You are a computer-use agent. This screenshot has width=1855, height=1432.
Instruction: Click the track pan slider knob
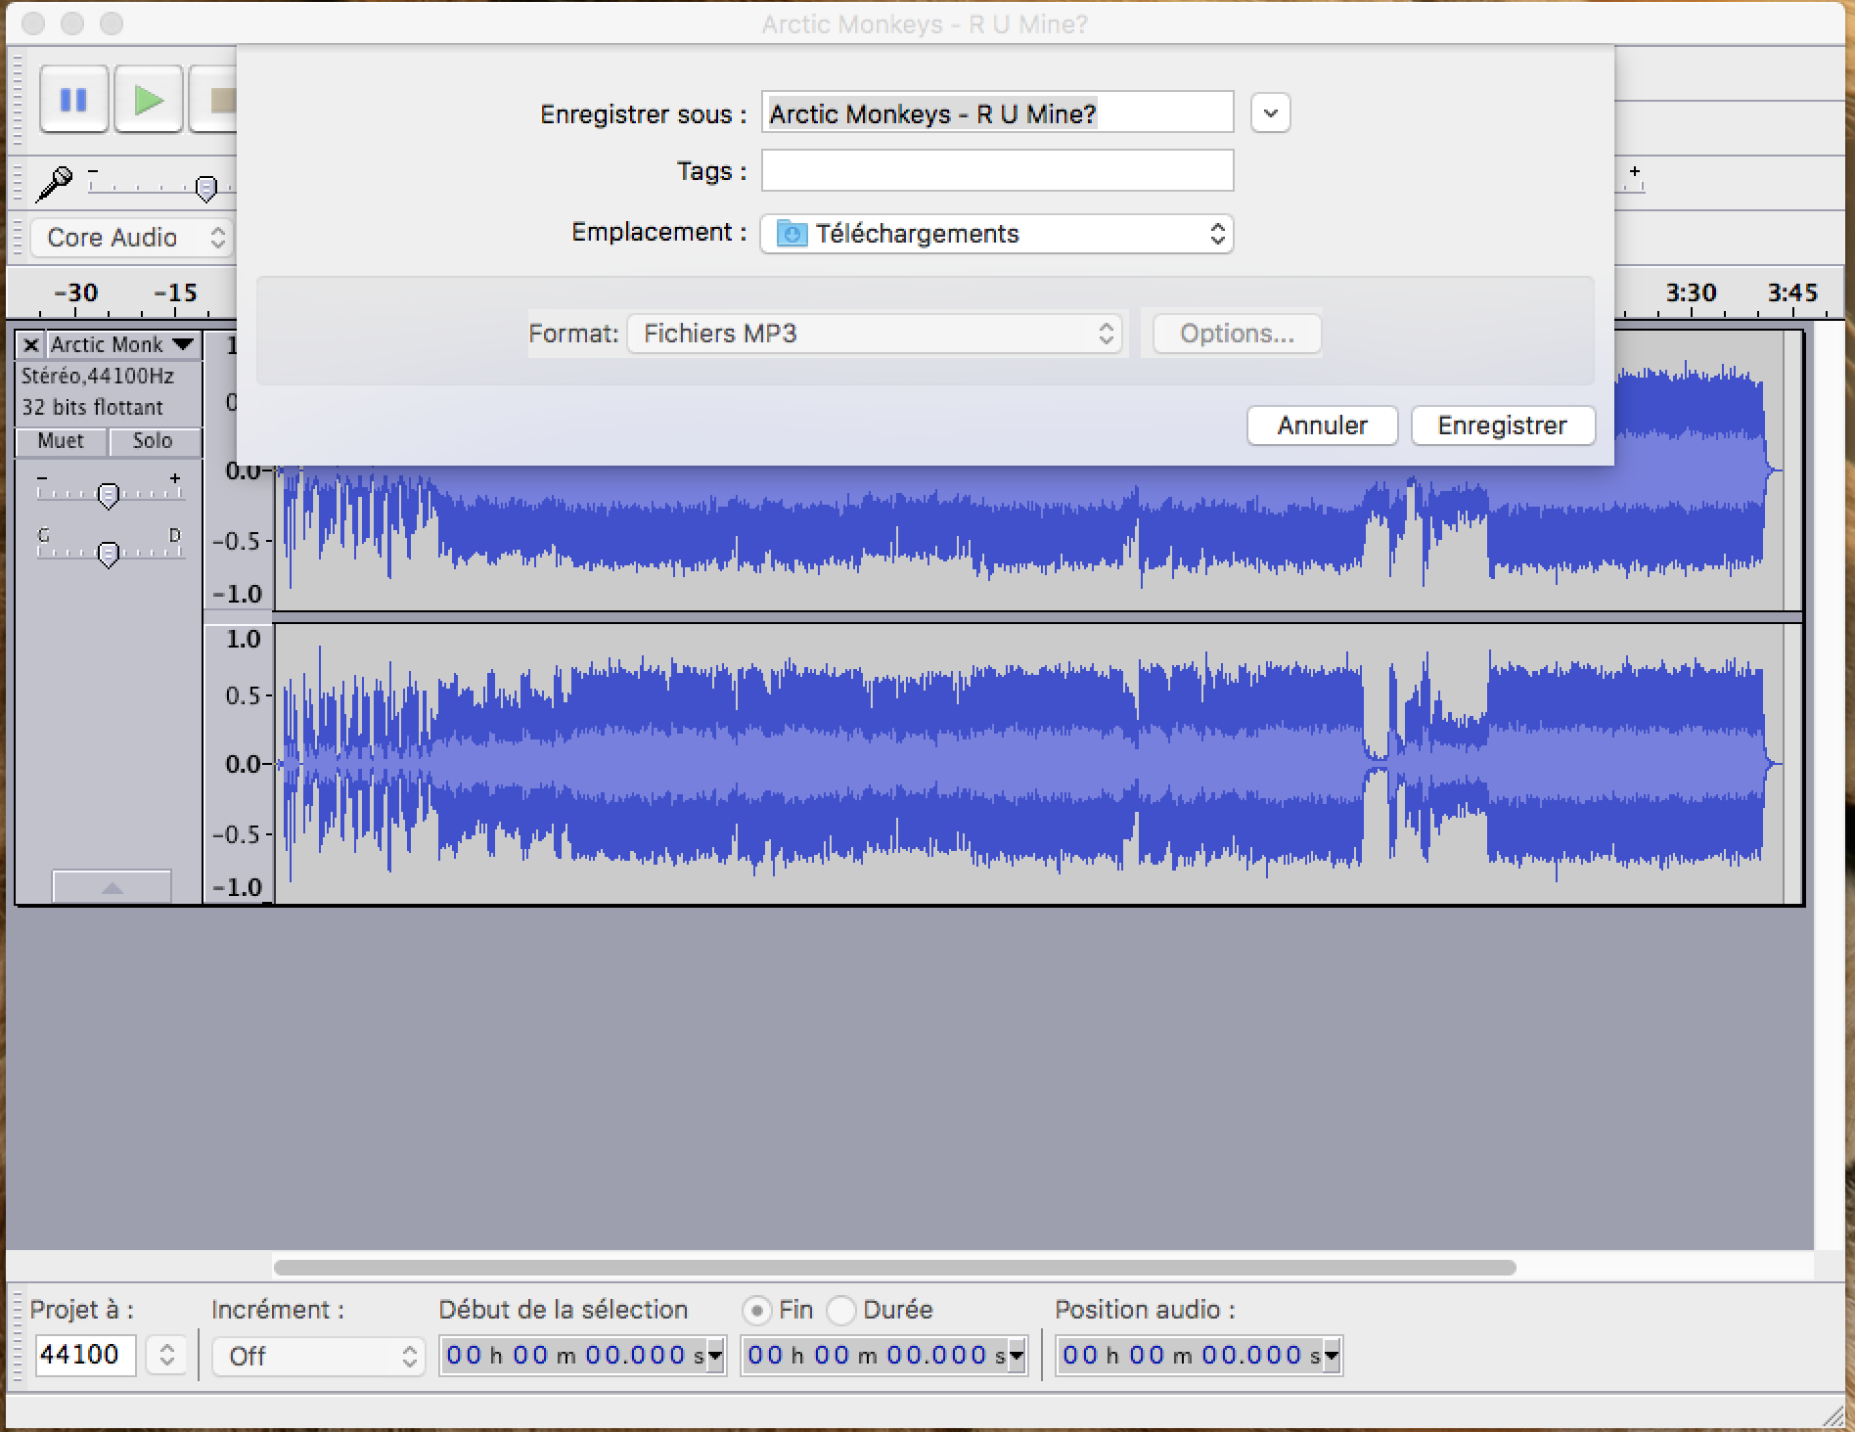coord(109,555)
